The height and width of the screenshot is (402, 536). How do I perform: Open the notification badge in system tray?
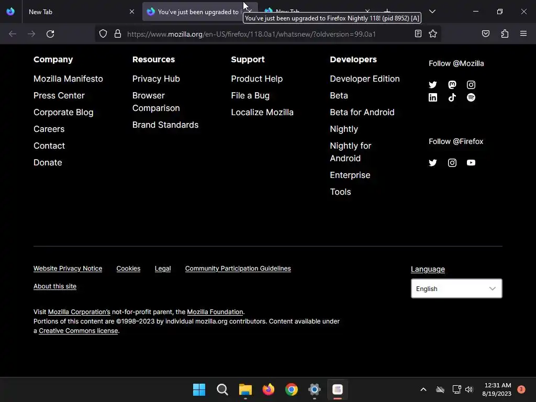click(x=521, y=389)
